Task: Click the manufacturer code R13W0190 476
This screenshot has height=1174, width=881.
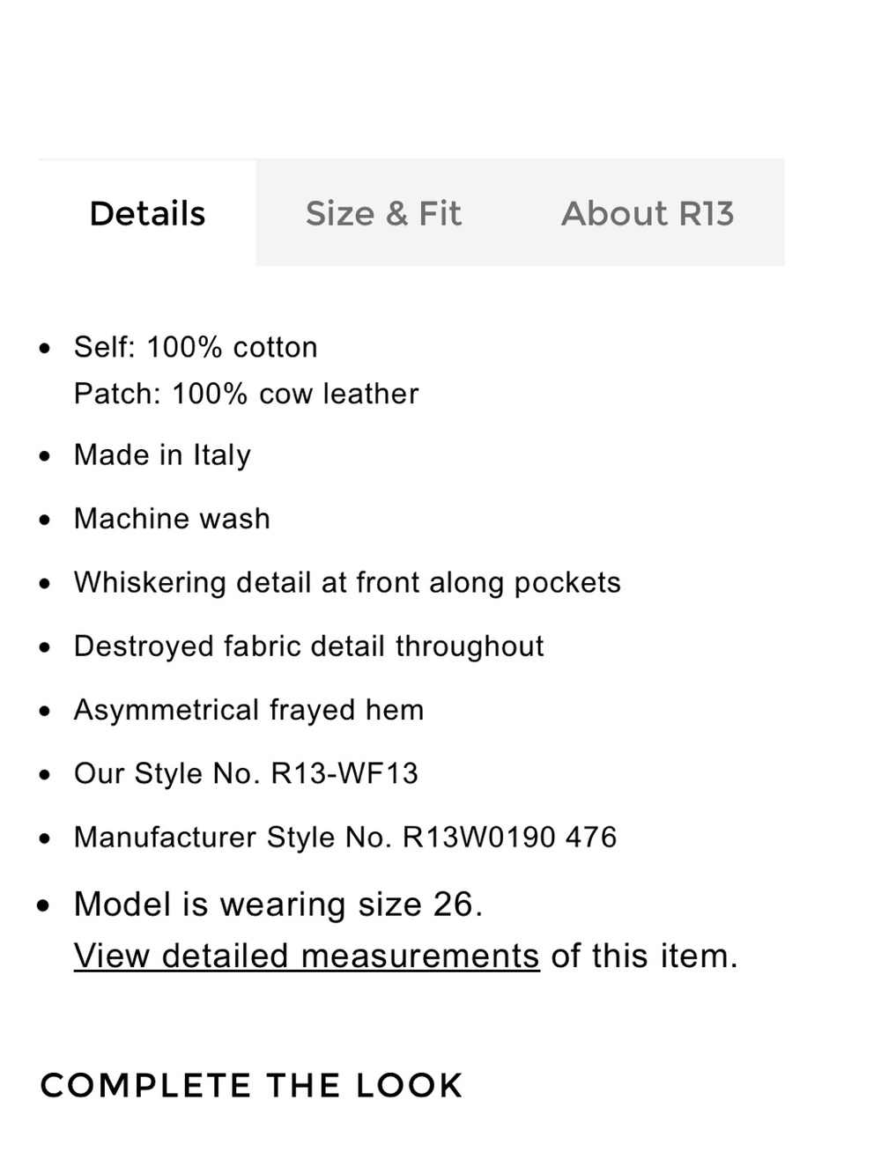Action: pos(510,837)
